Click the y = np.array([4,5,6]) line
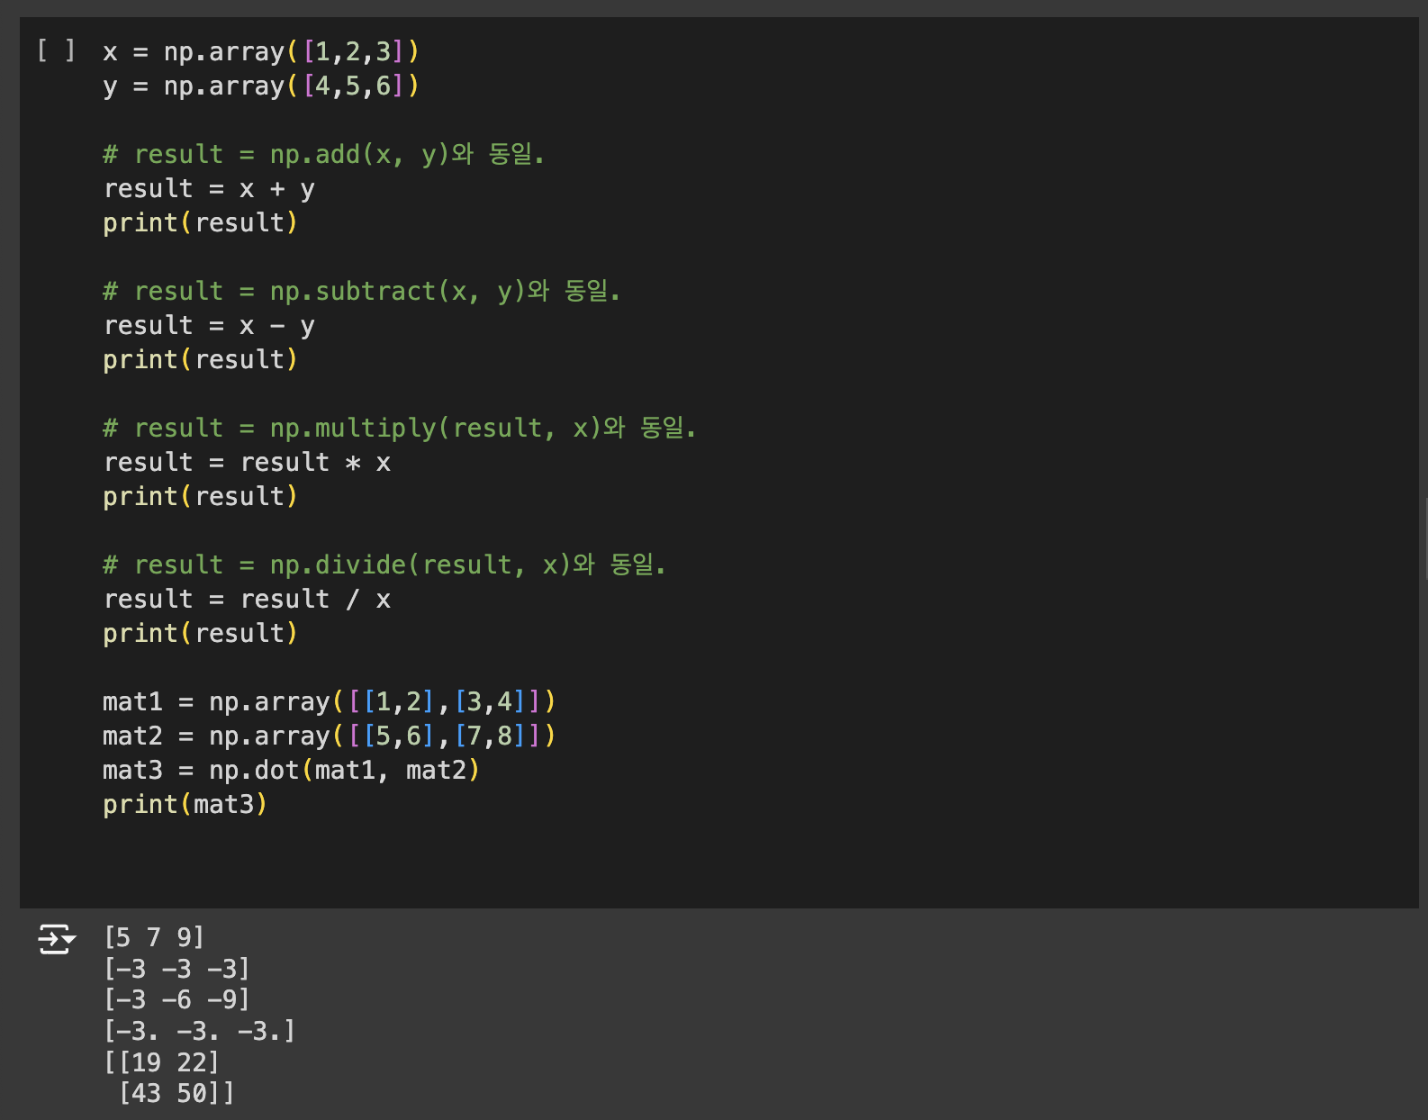Screen dimensions: 1428x1120 260,86
